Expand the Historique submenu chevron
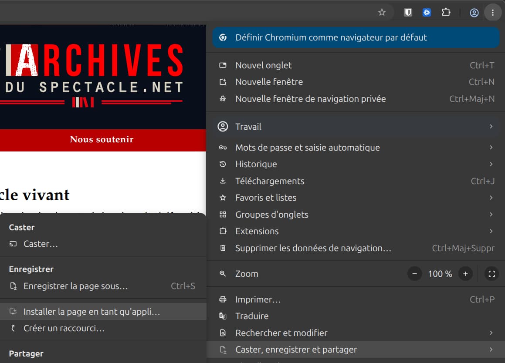This screenshot has width=505, height=363. [x=491, y=164]
